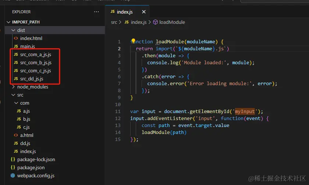Click JS icon beside src_com_a_js.js

[16, 54]
